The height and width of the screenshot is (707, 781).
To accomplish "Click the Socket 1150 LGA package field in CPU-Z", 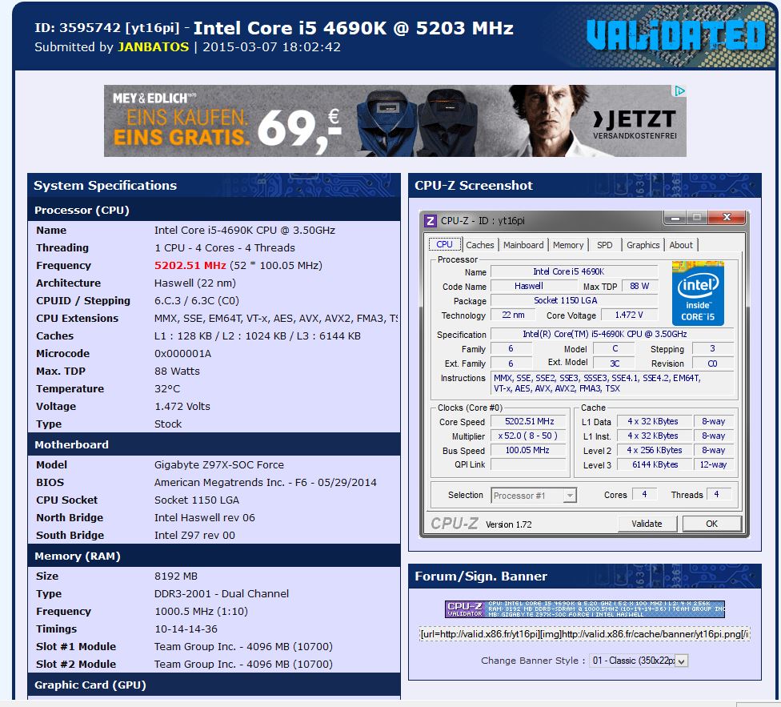I will point(575,300).
